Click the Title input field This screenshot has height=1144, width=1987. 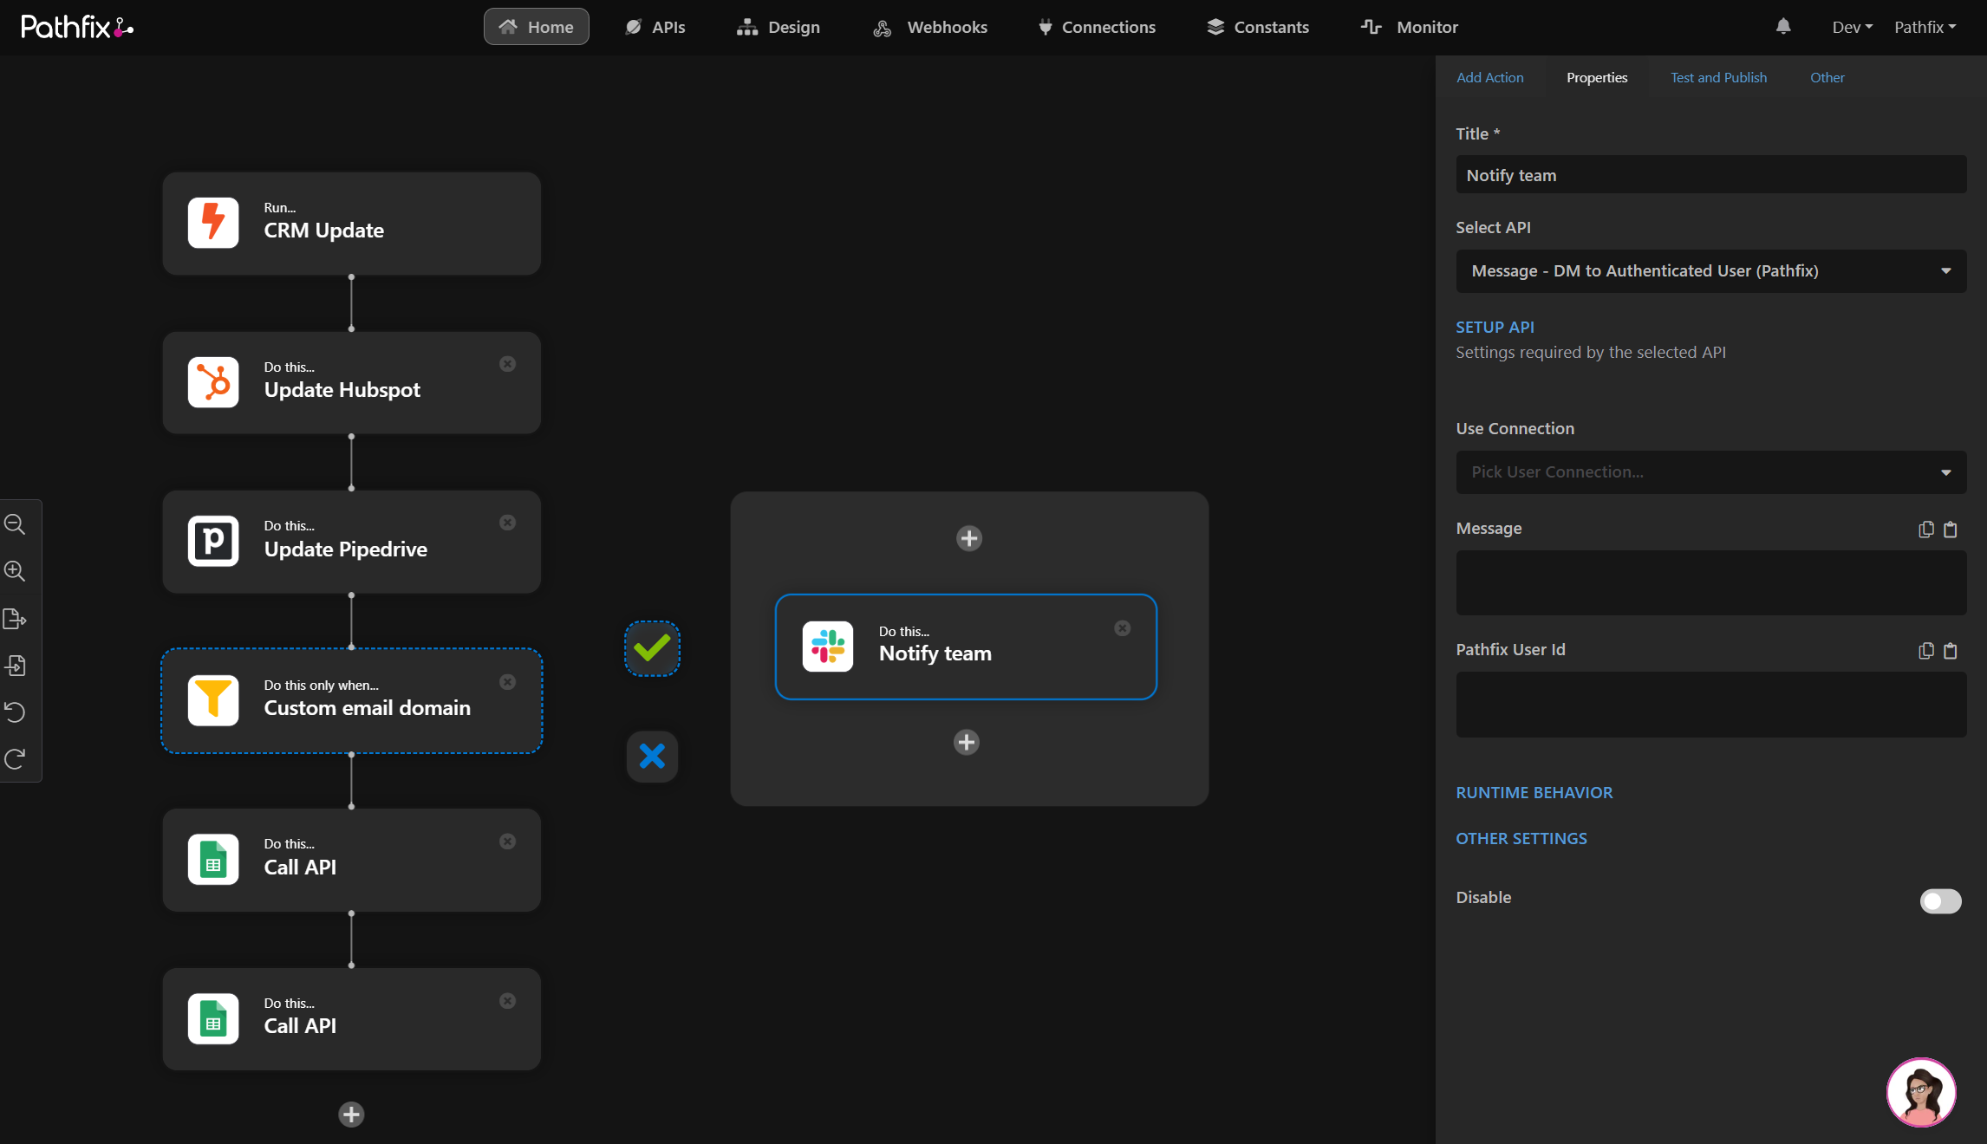1710,175
